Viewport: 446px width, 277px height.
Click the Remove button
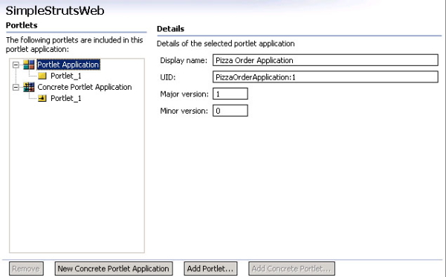coord(26,269)
